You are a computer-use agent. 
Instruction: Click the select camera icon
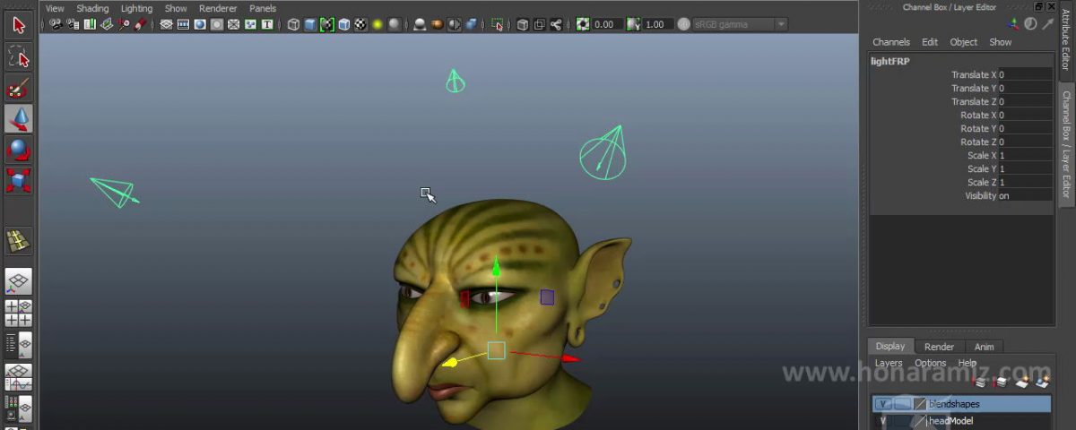click(x=56, y=24)
